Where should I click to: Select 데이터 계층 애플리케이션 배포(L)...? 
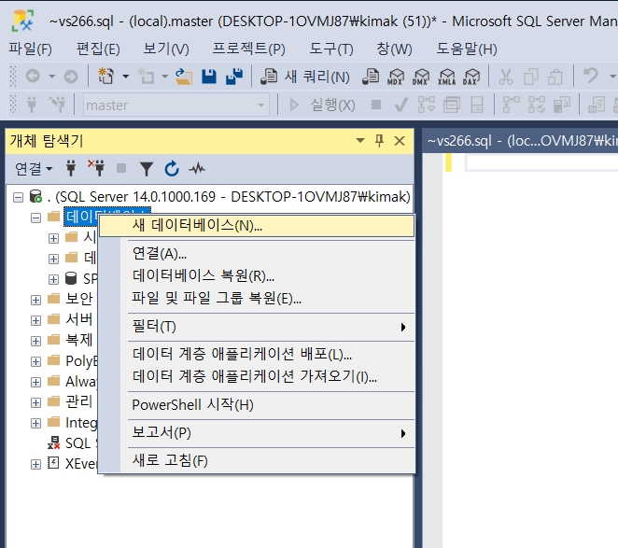click(257, 355)
